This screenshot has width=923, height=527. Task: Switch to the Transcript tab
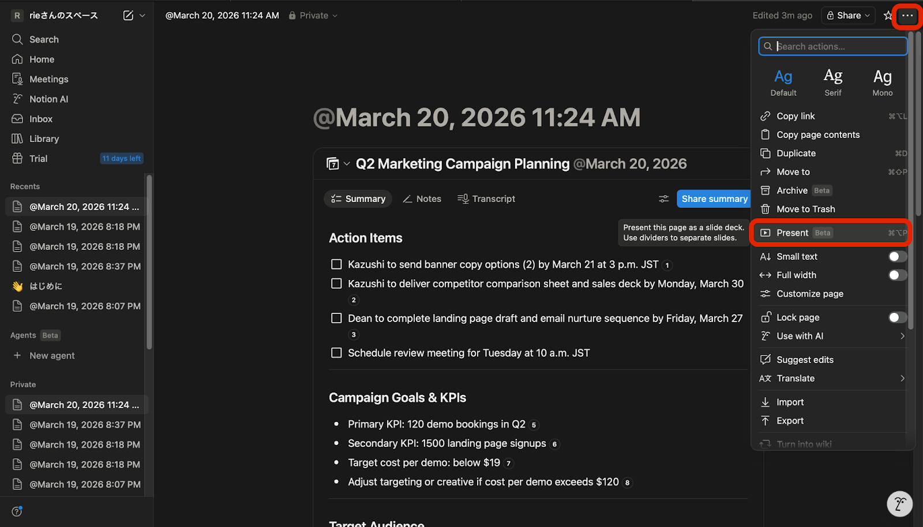[x=486, y=199]
